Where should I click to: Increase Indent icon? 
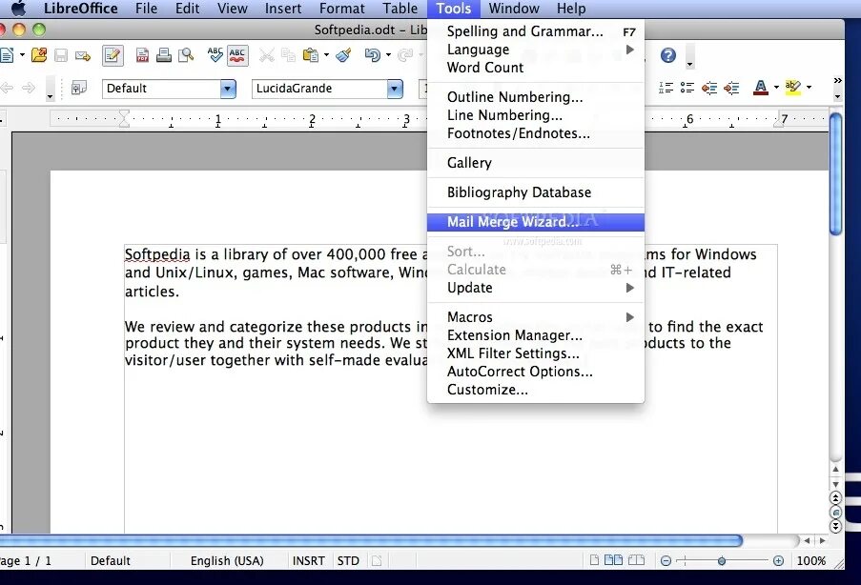tap(731, 88)
